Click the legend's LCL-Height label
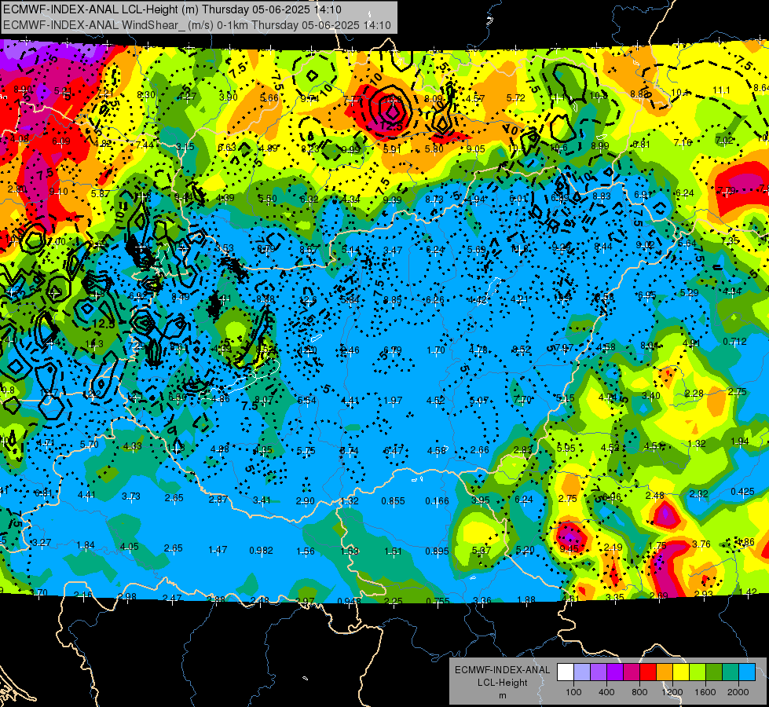 pos(502,683)
